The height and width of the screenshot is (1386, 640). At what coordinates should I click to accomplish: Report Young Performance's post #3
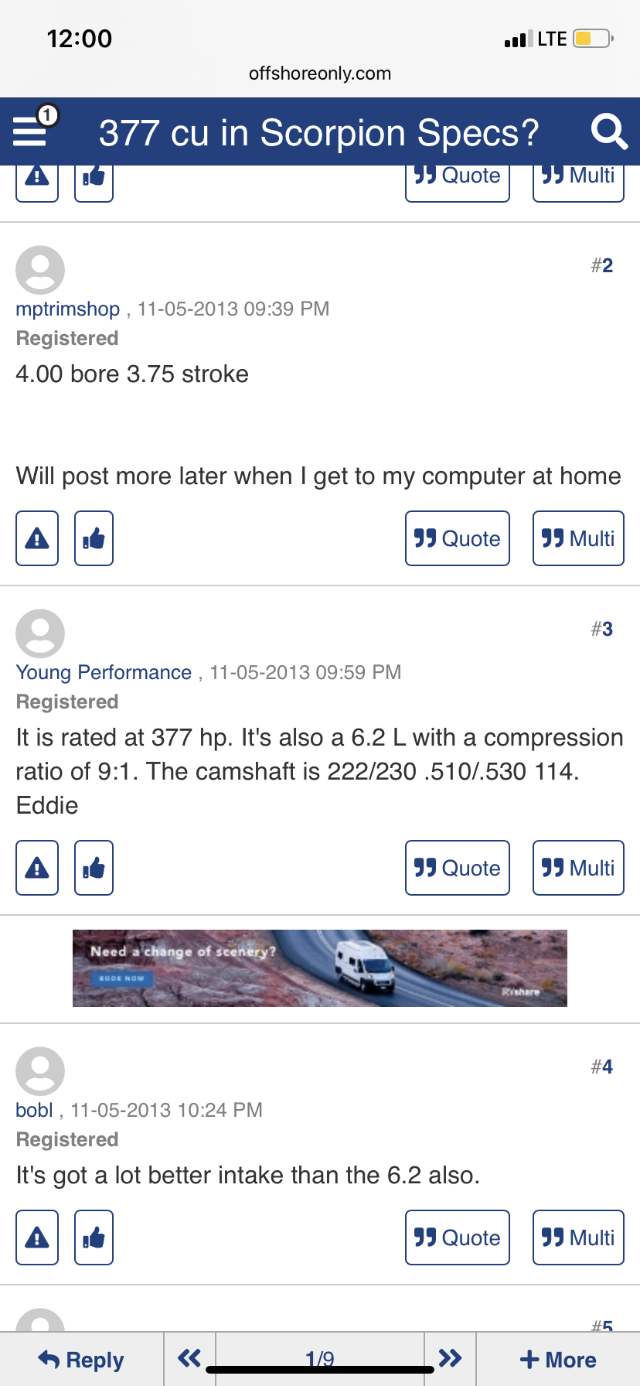[37, 868]
